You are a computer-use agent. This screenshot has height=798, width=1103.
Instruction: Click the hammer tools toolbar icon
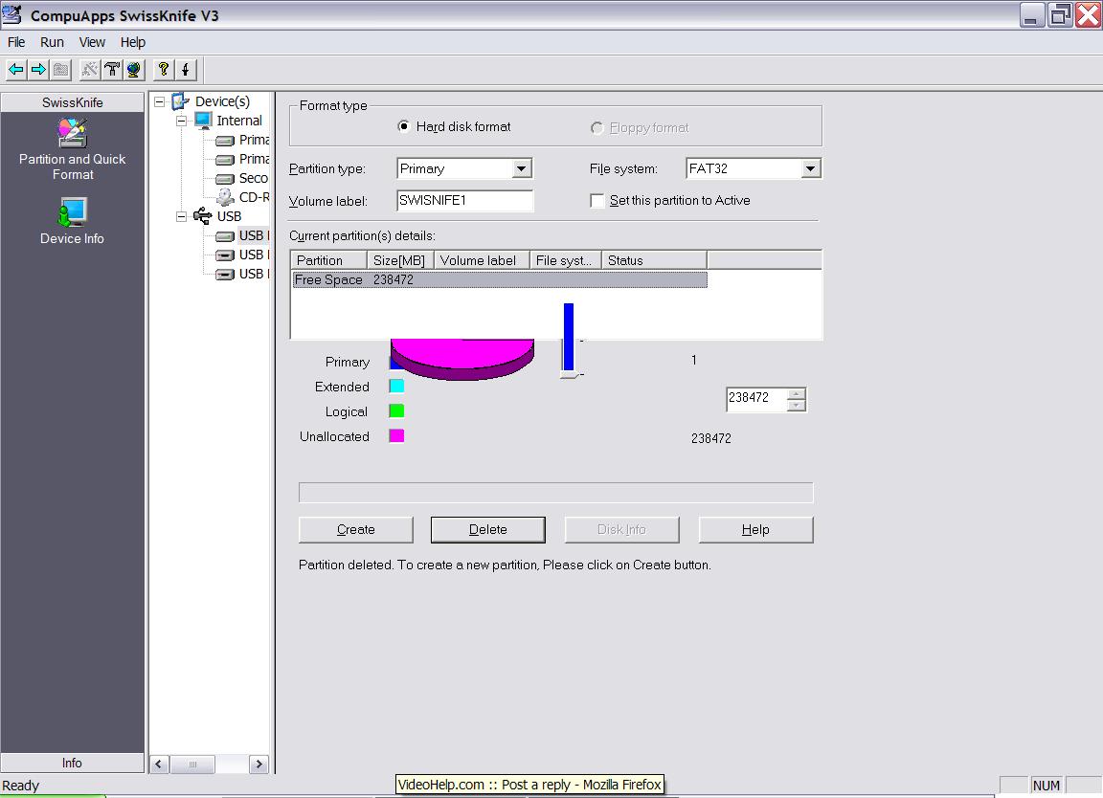tap(112, 69)
